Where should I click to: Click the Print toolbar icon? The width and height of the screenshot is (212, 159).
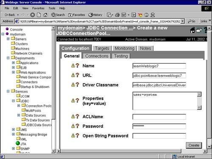pos(117,15)
